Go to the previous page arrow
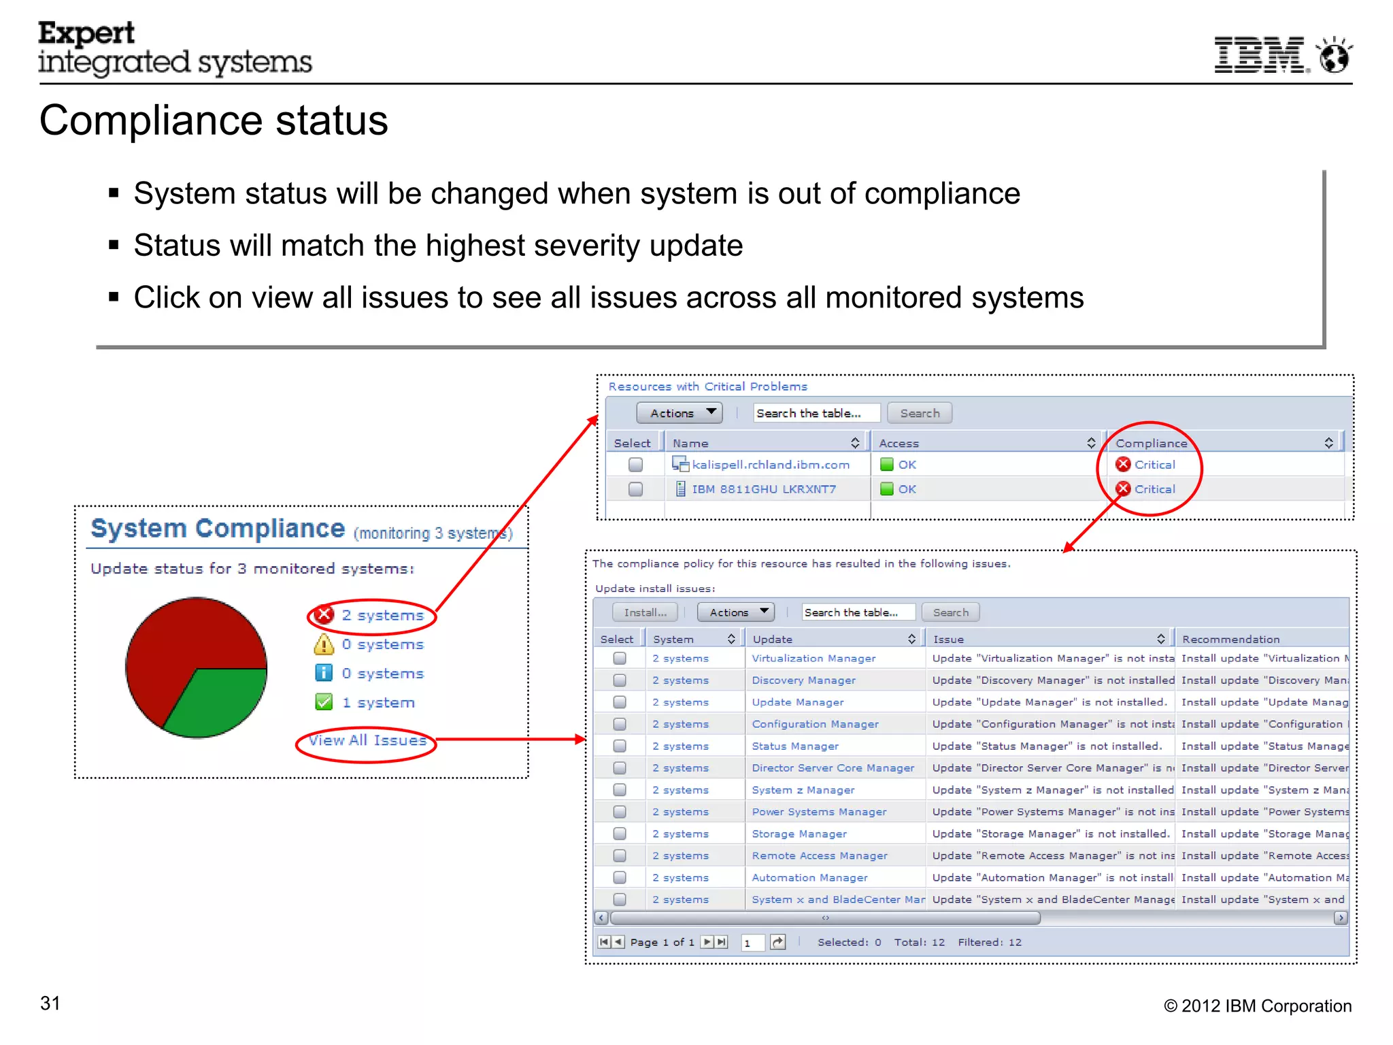The width and height of the screenshot is (1393, 1045). (618, 942)
